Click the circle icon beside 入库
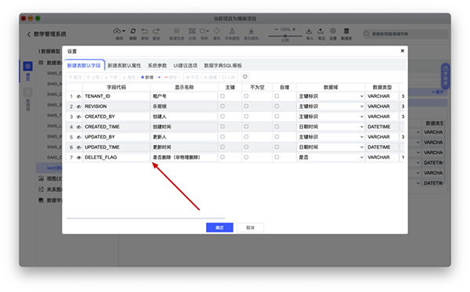The height and width of the screenshot is (292, 470). point(245,77)
